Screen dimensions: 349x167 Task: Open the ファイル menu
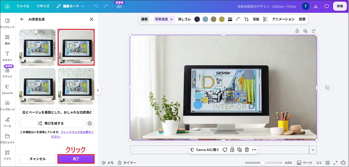23,6
